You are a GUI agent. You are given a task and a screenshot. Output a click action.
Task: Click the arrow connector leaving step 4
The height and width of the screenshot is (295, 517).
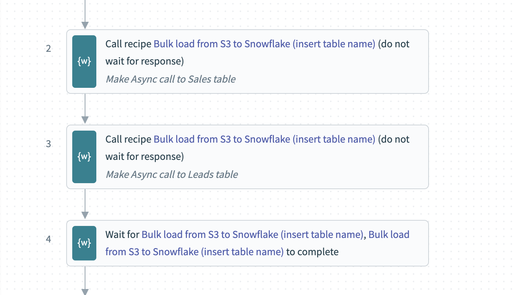pyautogui.click(x=85, y=281)
